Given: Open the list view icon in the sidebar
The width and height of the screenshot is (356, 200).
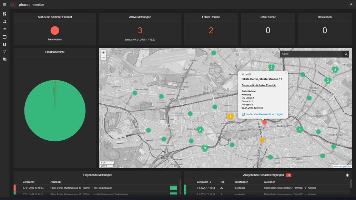Looking at the screenshot, I should (x=4, y=29).
